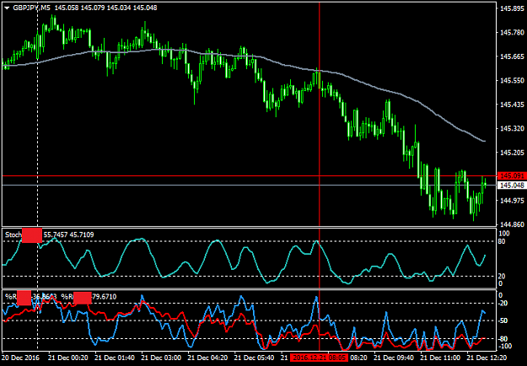This screenshot has width=527, height=366.
Task: Click the 21 Dec 01:40 time label
Action: [115, 358]
